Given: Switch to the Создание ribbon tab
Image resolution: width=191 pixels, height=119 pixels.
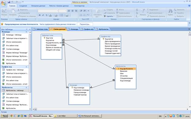Looking at the screenshot, I should coord(23,6).
